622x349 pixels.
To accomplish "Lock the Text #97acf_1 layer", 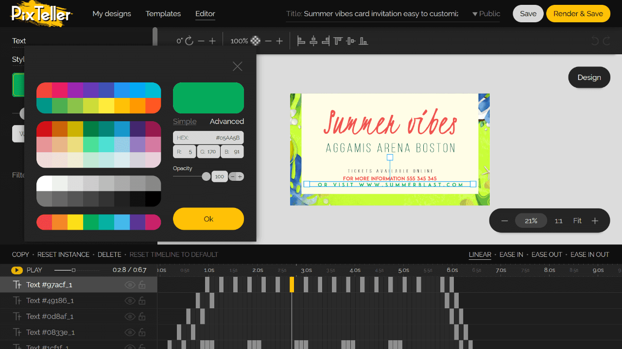I will coord(142,285).
